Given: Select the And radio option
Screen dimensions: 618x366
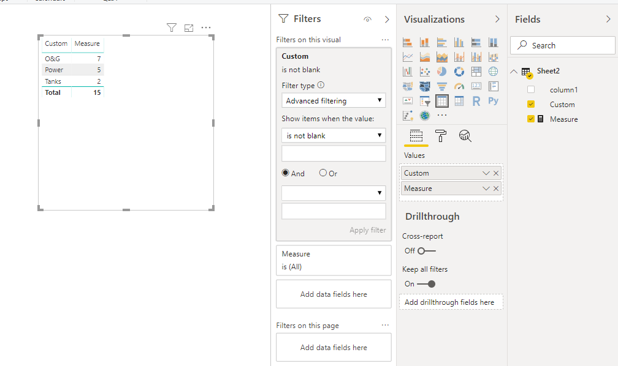Looking at the screenshot, I should 285,173.
